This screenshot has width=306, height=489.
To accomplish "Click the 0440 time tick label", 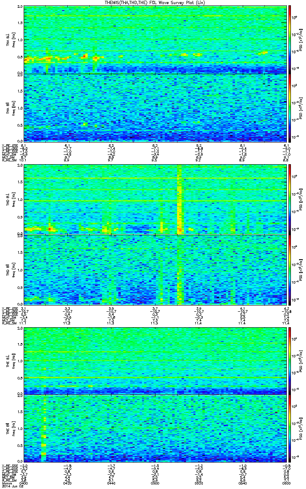I will [x=111, y=483].
